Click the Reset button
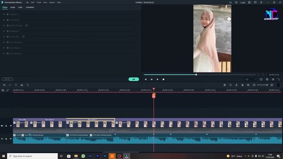This screenshot has height=159, width=283. tap(8, 79)
